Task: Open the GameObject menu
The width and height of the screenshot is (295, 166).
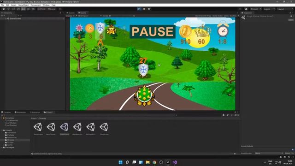Action: click(24, 5)
